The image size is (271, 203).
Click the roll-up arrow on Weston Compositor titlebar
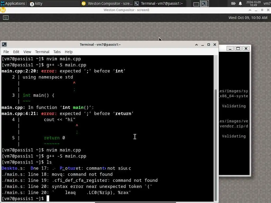pos(250,10)
